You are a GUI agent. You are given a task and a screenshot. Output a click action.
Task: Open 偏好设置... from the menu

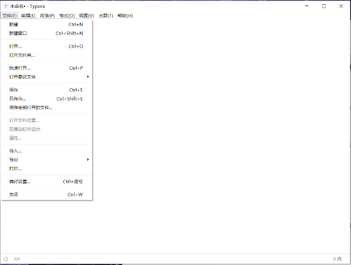pos(47,182)
